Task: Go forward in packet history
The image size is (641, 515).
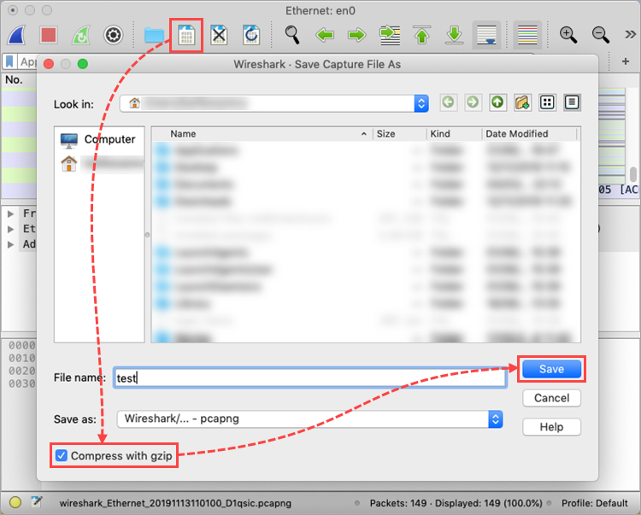Action: 357,35
